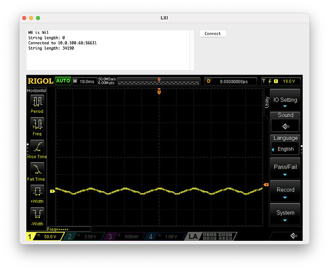Select the Rise Time measurement icon
This screenshot has width=329, height=270.
point(37,147)
